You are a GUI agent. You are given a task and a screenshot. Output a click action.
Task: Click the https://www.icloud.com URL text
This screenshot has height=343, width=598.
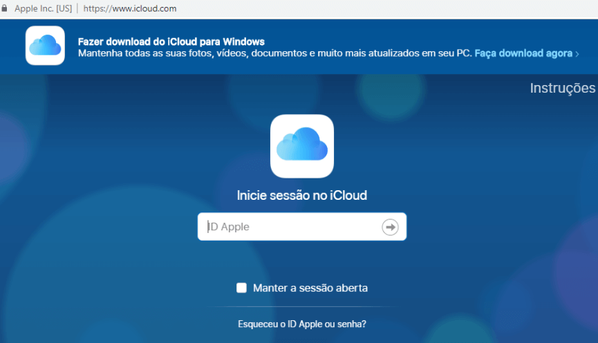click(130, 8)
